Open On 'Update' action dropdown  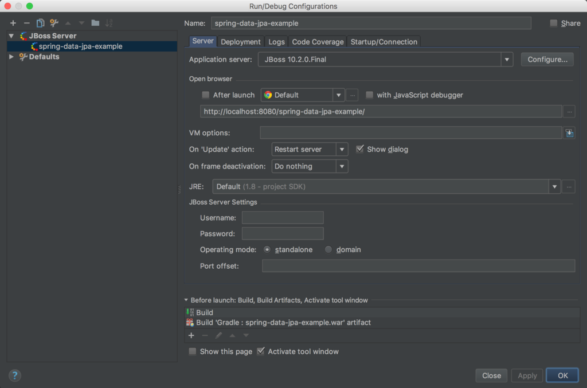[x=342, y=149]
